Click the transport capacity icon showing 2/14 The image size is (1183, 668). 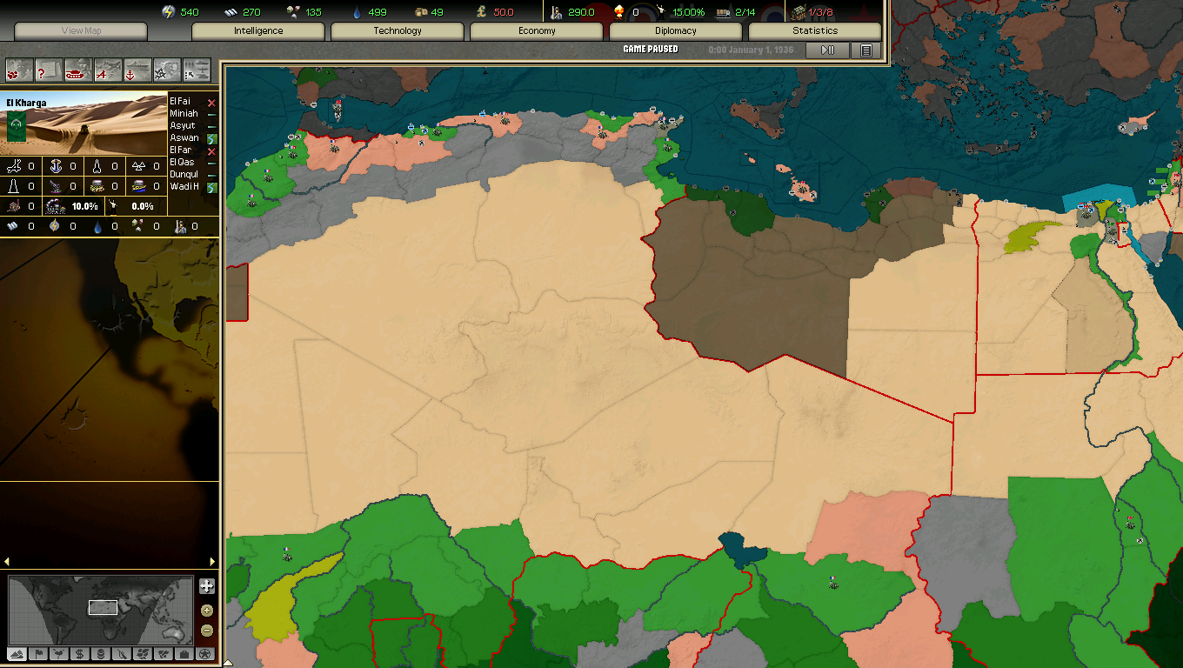pos(722,12)
